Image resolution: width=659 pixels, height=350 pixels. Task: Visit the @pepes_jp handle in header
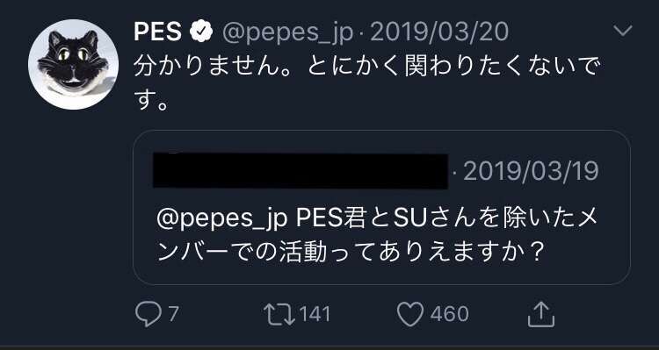tap(287, 32)
